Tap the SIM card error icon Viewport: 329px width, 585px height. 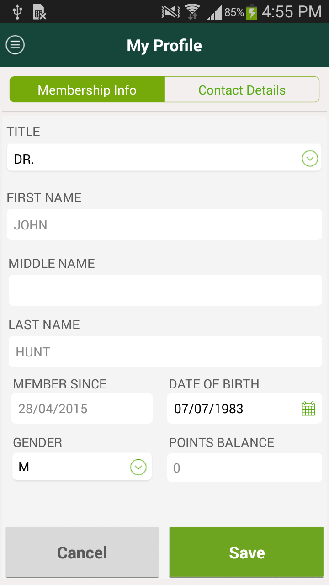[40, 12]
